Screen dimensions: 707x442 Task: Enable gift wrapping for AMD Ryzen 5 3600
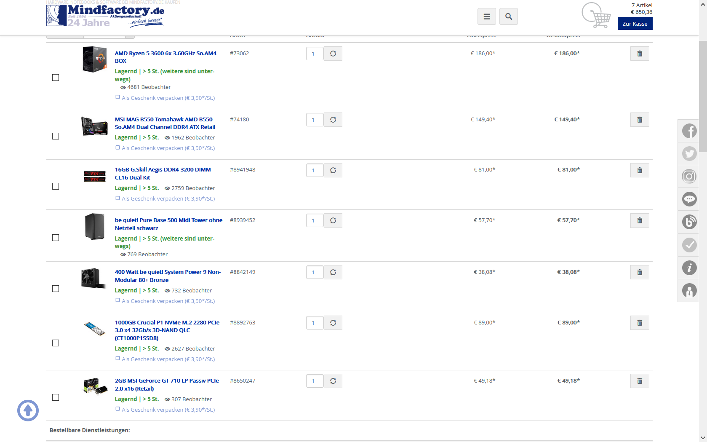pyautogui.click(x=118, y=97)
